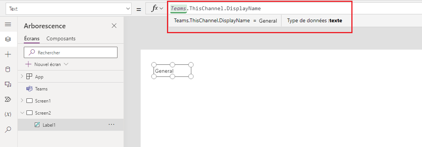This screenshot has width=422, height=147.
Task: Click the General result value
Action: 268,21
